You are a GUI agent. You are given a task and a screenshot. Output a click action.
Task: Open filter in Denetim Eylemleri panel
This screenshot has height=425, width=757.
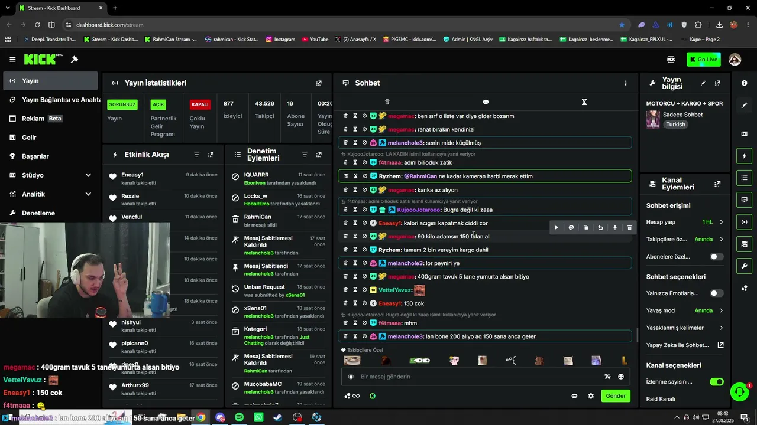pos(305,155)
